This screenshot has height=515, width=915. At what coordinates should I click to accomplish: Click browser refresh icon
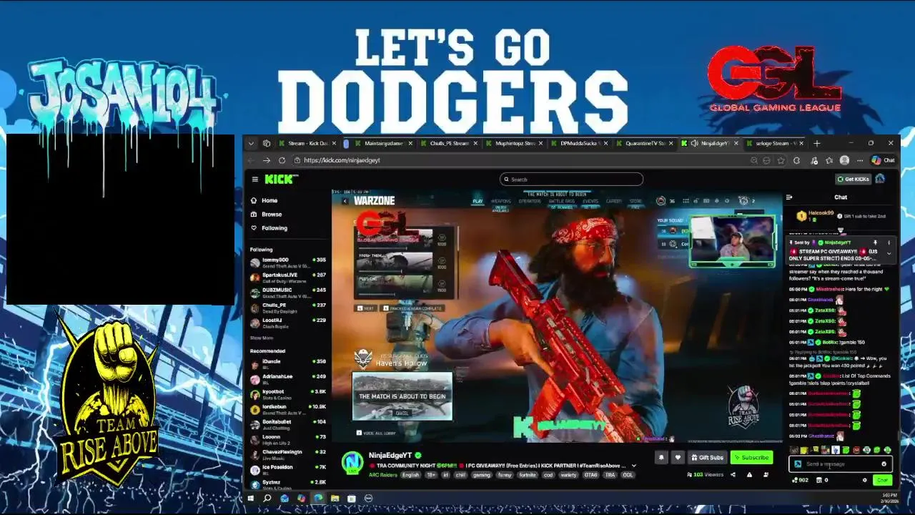coord(282,160)
